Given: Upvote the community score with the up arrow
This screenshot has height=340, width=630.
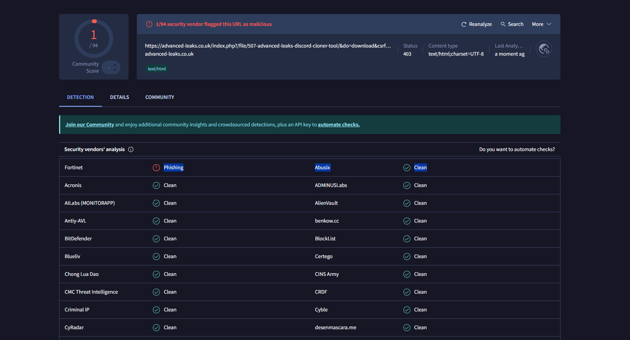Looking at the screenshot, I should (x=115, y=65).
